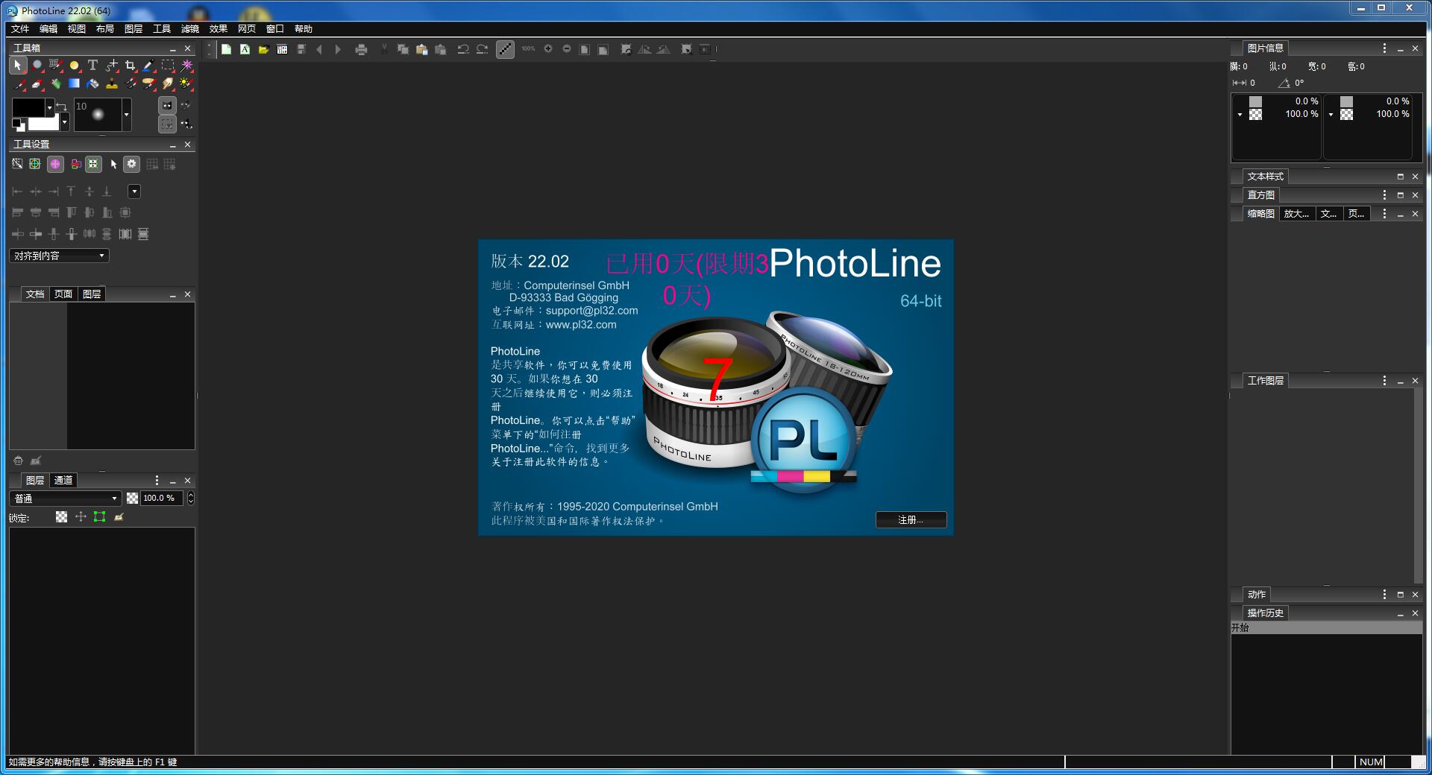The image size is (1432, 775).
Task: Open the background color dropdown arrow
Action: pos(65,121)
